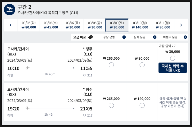Click the 요금 비교 link

pos(80,37)
